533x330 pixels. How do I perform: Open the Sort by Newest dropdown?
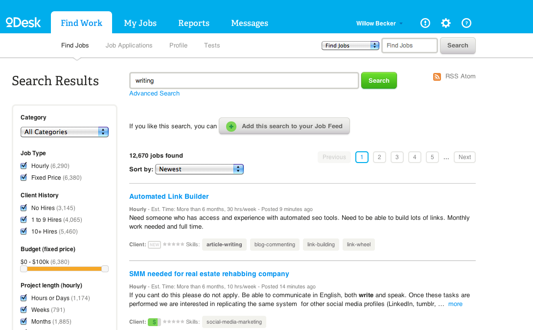pos(200,169)
